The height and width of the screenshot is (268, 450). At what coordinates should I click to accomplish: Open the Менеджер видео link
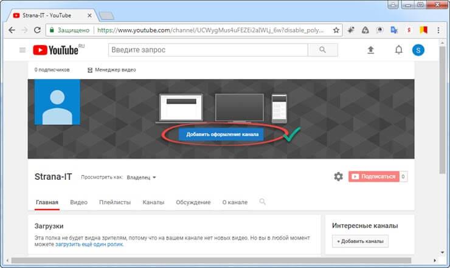point(112,70)
